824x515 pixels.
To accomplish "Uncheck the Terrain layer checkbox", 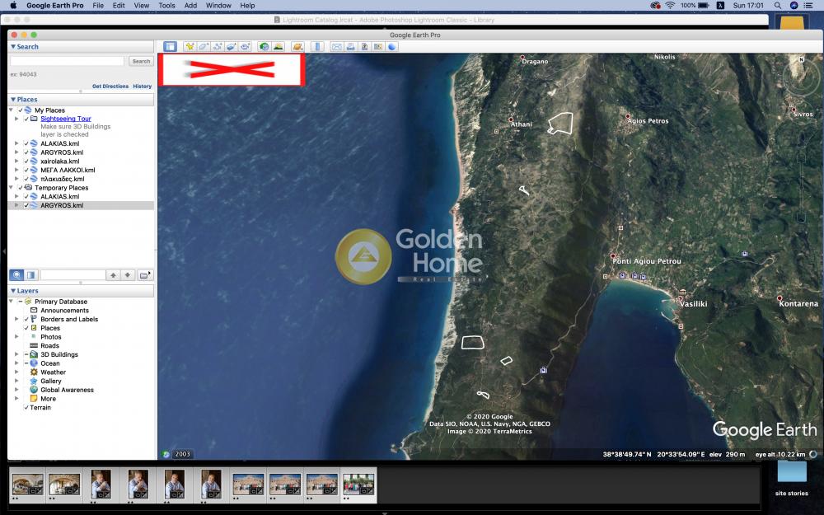I will (26, 408).
